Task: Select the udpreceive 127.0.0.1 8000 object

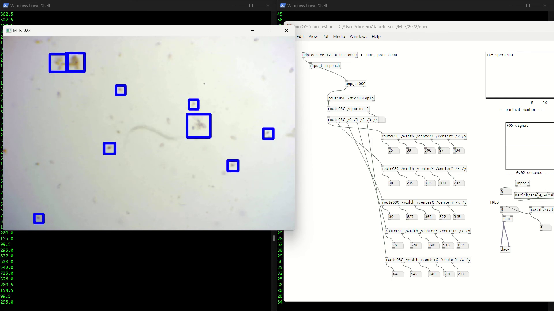Action: click(330, 55)
